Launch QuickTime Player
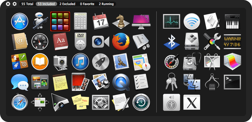Viewport: 252px width, 122px height. point(121,82)
